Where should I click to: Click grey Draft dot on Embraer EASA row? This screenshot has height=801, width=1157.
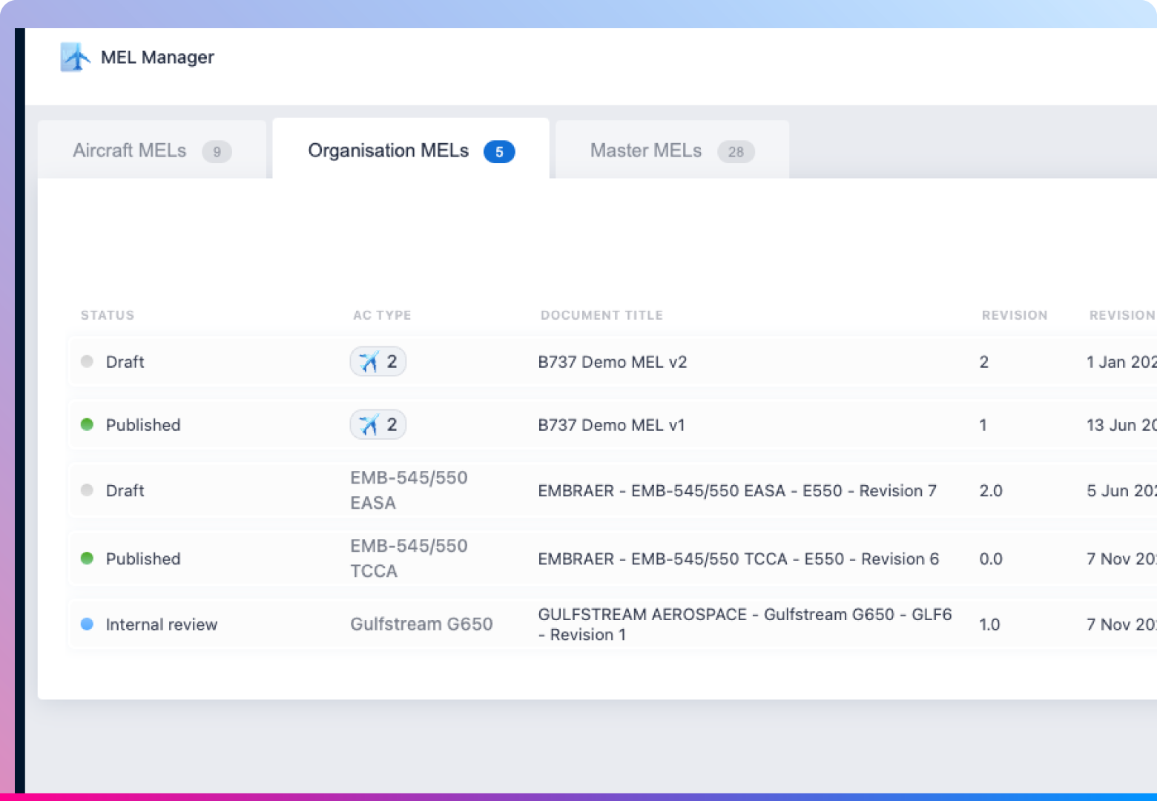pyautogui.click(x=87, y=490)
